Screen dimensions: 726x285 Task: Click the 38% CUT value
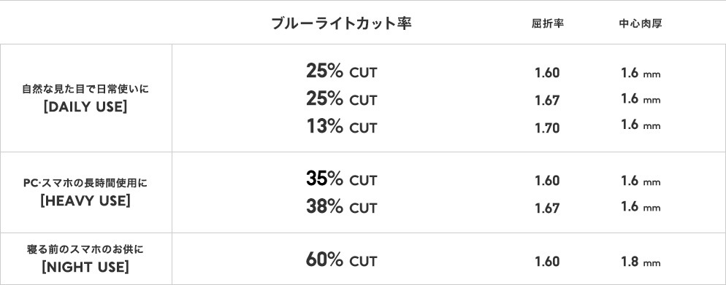[342, 206]
